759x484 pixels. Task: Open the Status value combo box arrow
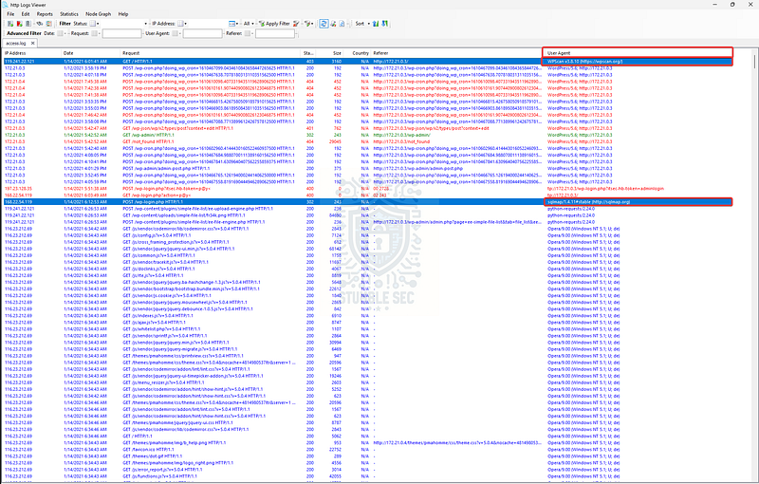pos(145,23)
